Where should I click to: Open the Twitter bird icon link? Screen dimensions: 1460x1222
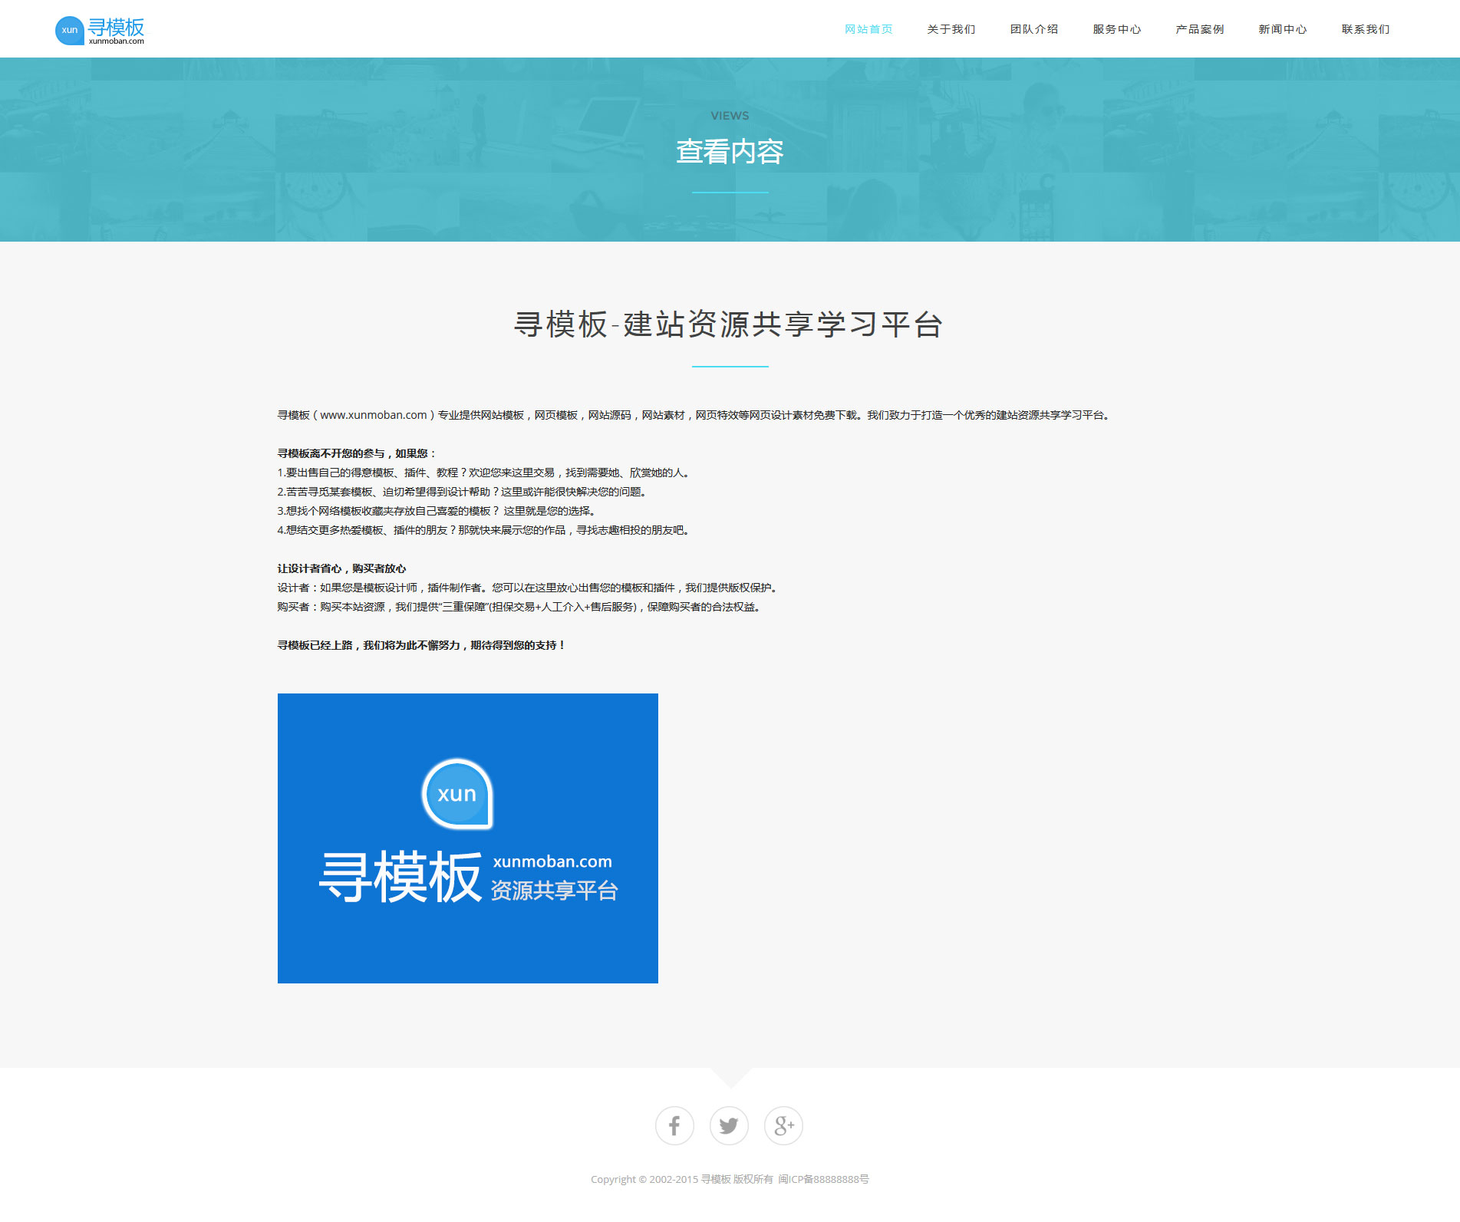click(x=729, y=1125)
